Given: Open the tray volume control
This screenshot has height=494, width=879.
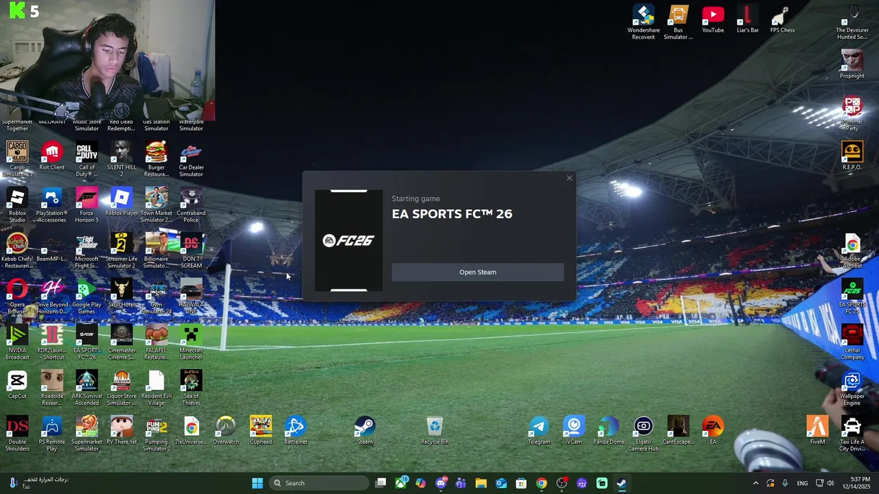Looking at the screenshot, I should [x=830, y=483].
